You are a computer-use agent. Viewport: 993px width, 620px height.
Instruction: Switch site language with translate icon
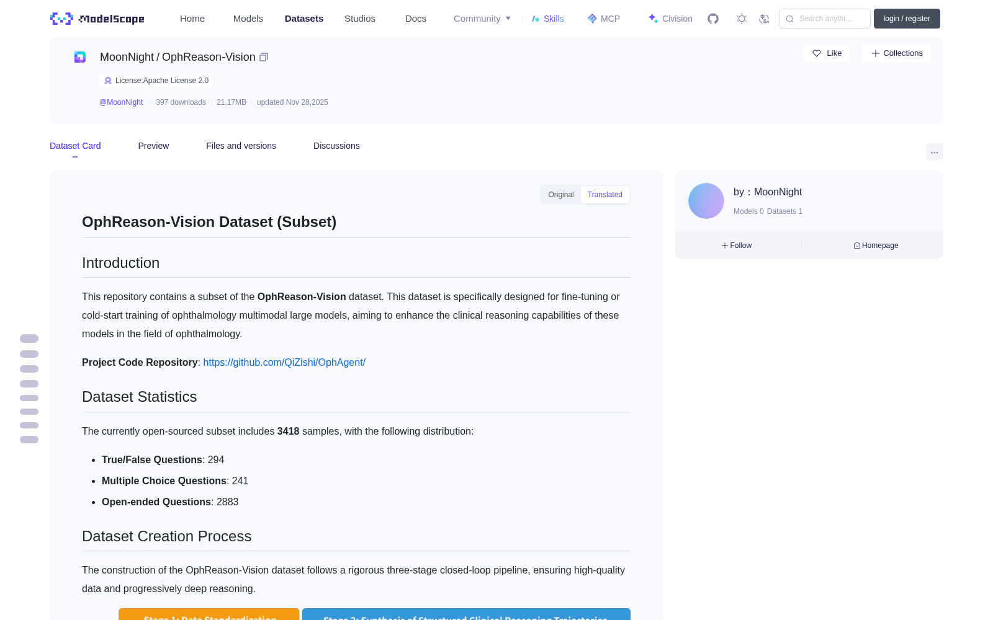tap(764, 19)
